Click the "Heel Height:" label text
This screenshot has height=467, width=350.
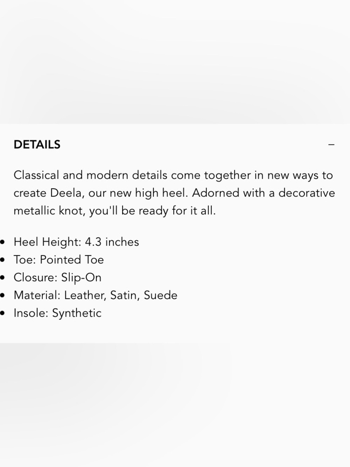pyautogui.click(x=47, y=242)
